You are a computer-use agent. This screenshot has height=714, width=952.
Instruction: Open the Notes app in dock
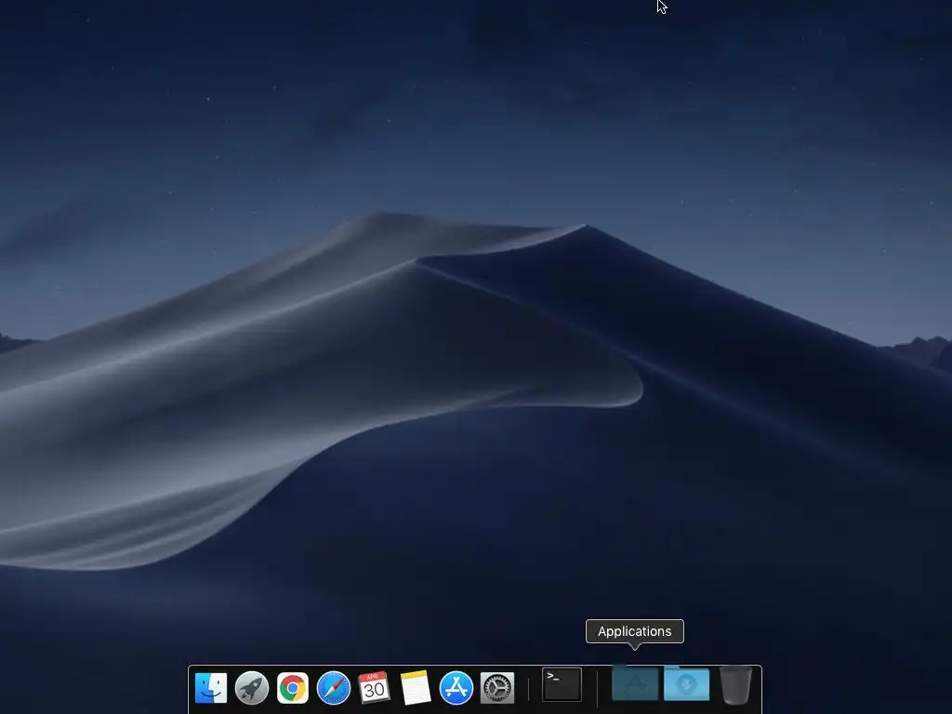click(416, 688)
